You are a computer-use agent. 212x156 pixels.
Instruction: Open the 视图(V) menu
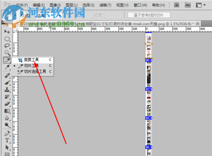[122, 5]
